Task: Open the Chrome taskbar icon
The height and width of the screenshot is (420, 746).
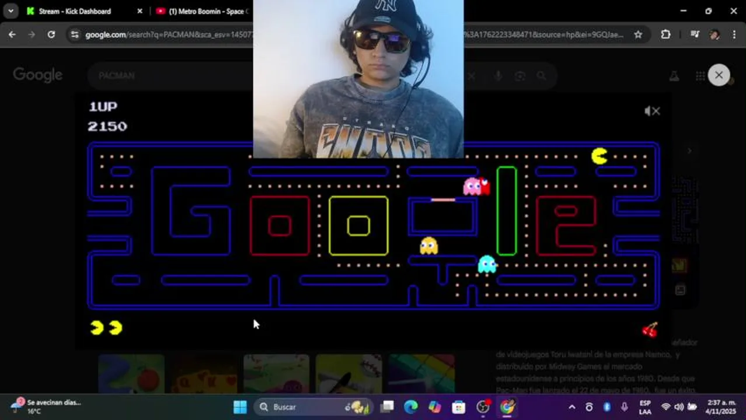Action: pos(507,407)
